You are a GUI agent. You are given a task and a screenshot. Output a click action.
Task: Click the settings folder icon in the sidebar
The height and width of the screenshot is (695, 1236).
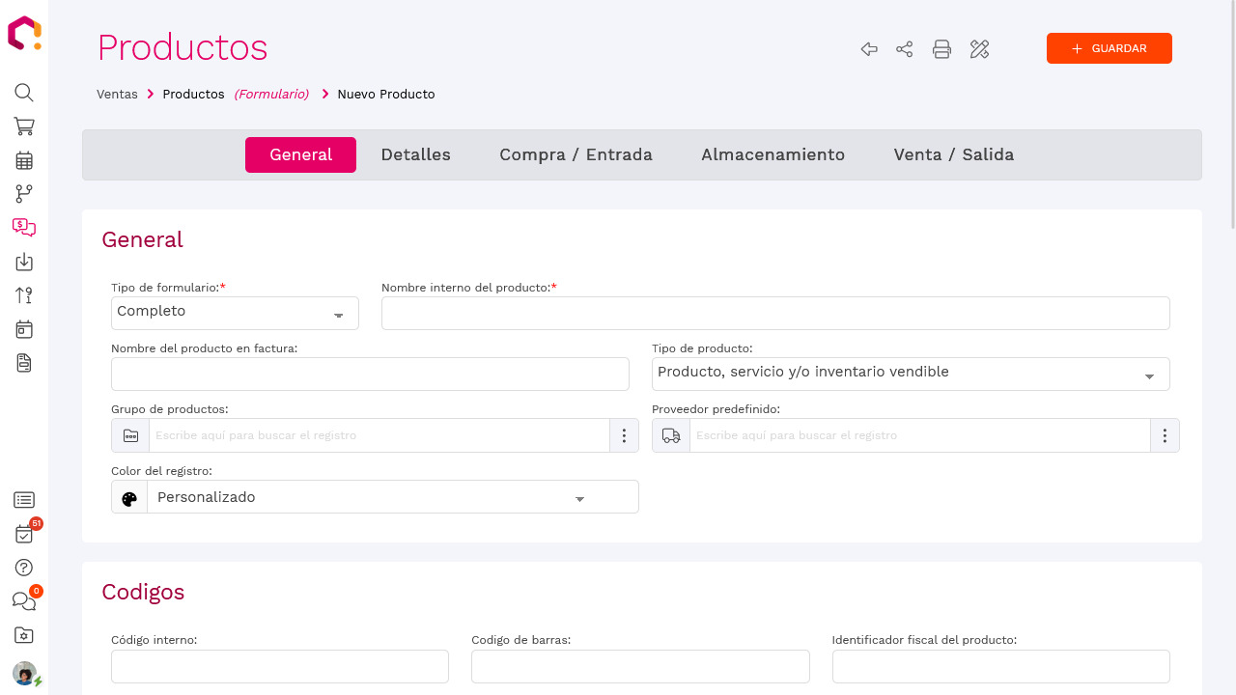pos(23,635)
